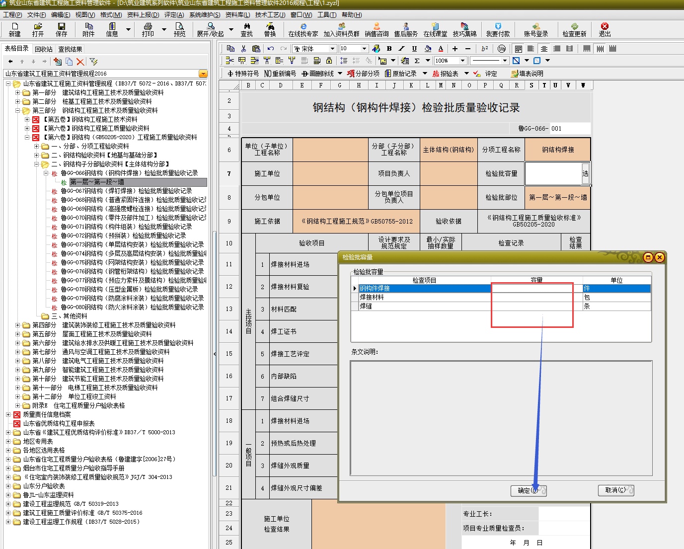Click the red delete X in directory panel
The height and width of the screenshot is (549, 684).
80,61
